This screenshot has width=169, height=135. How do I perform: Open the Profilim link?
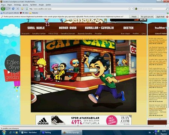point(136,33)
